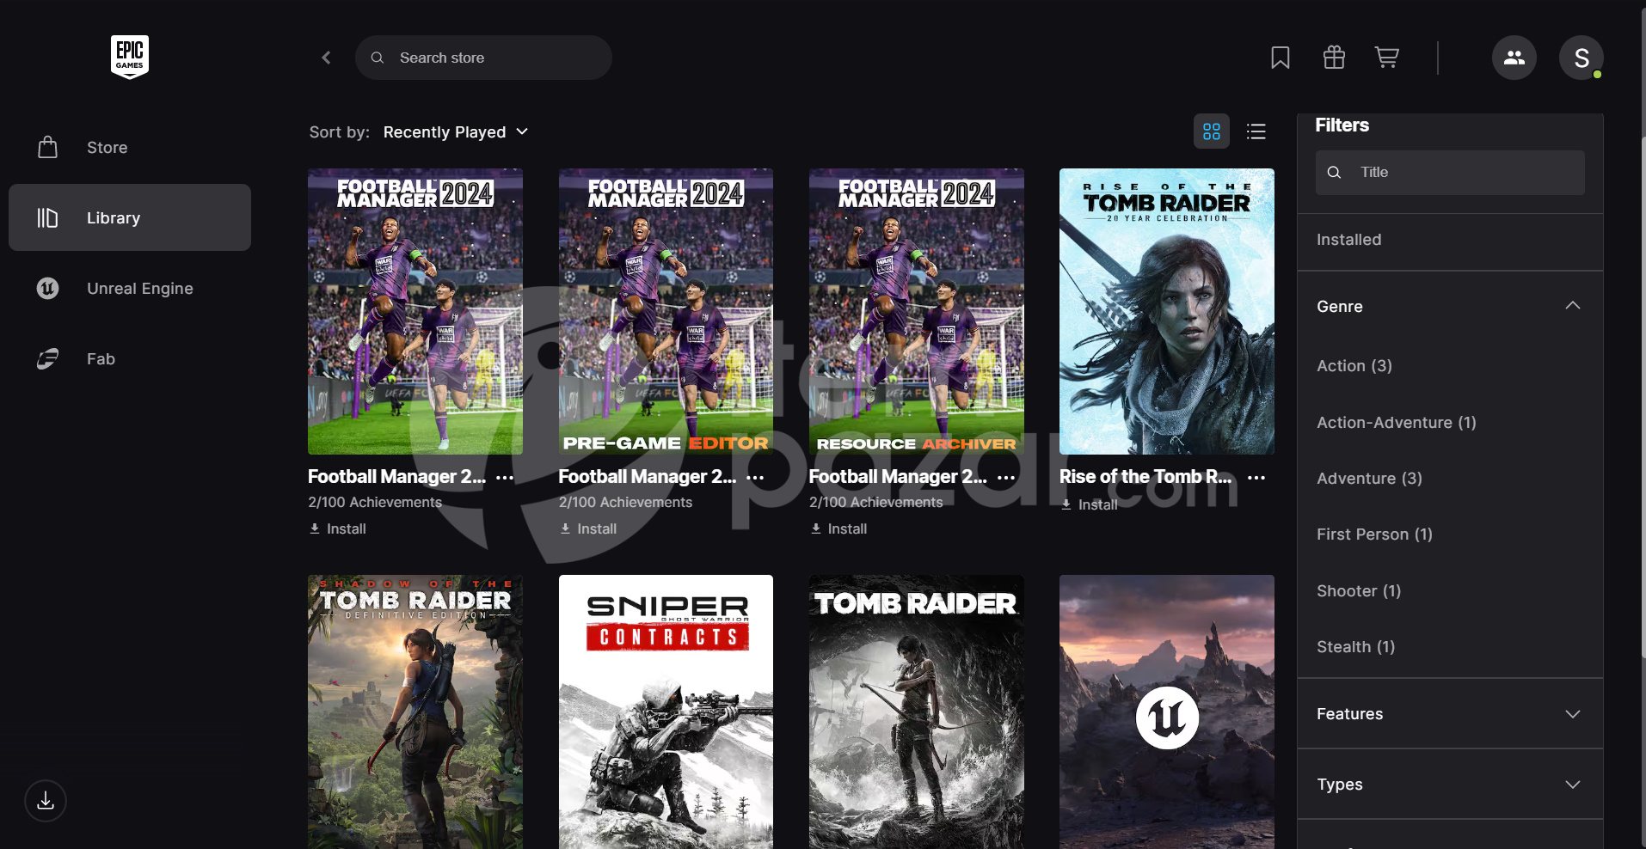Expand the Features filter section

click(x=1450, y=714)
